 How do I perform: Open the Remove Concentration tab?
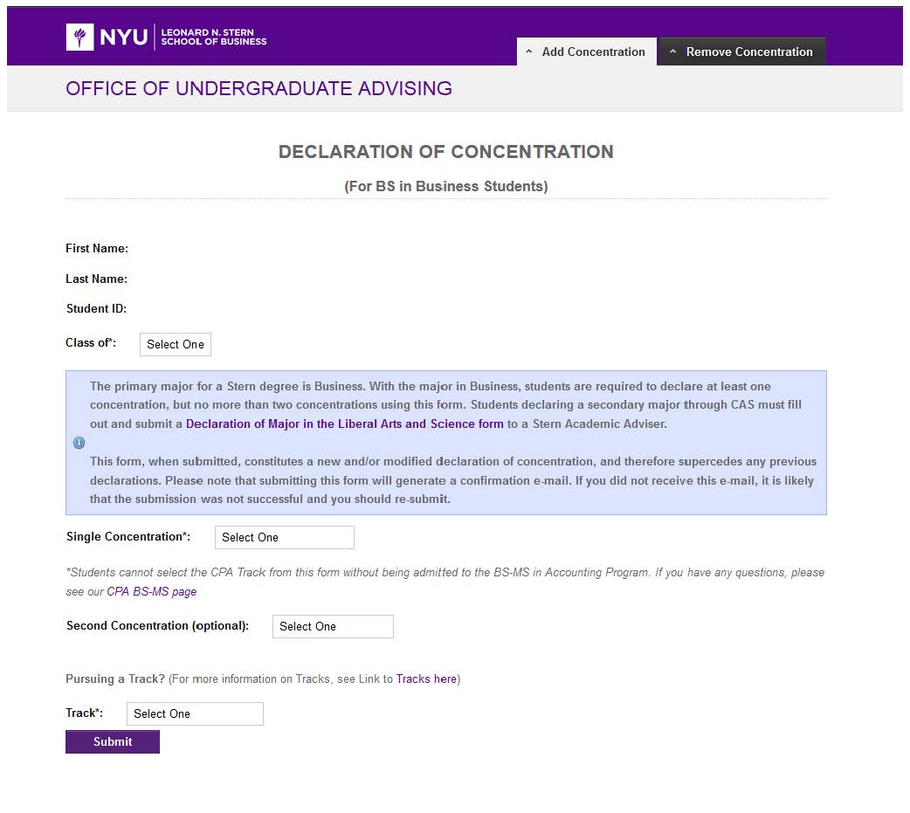tap(748, 52)
